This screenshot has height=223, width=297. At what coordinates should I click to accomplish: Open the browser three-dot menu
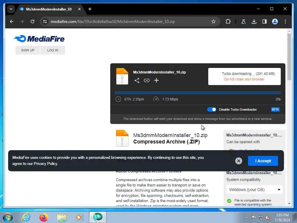tap(285, 21)
